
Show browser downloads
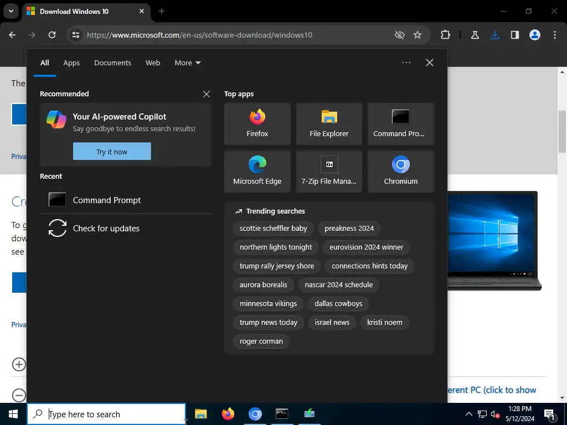click(495, 35)
